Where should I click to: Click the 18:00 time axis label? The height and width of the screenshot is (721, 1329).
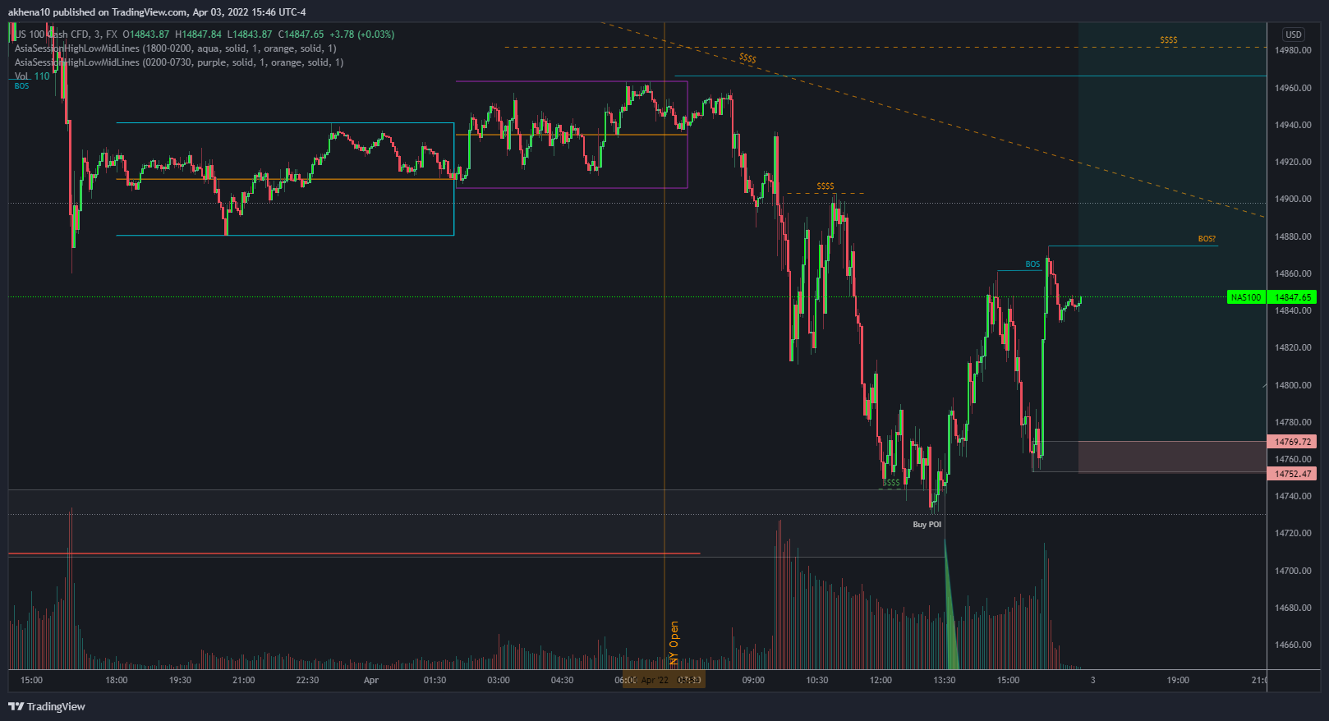coord(117,680)
